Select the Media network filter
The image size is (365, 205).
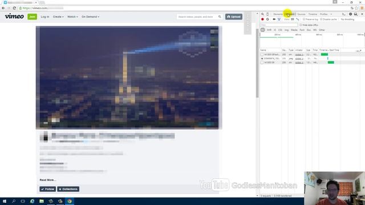point(294,30)
